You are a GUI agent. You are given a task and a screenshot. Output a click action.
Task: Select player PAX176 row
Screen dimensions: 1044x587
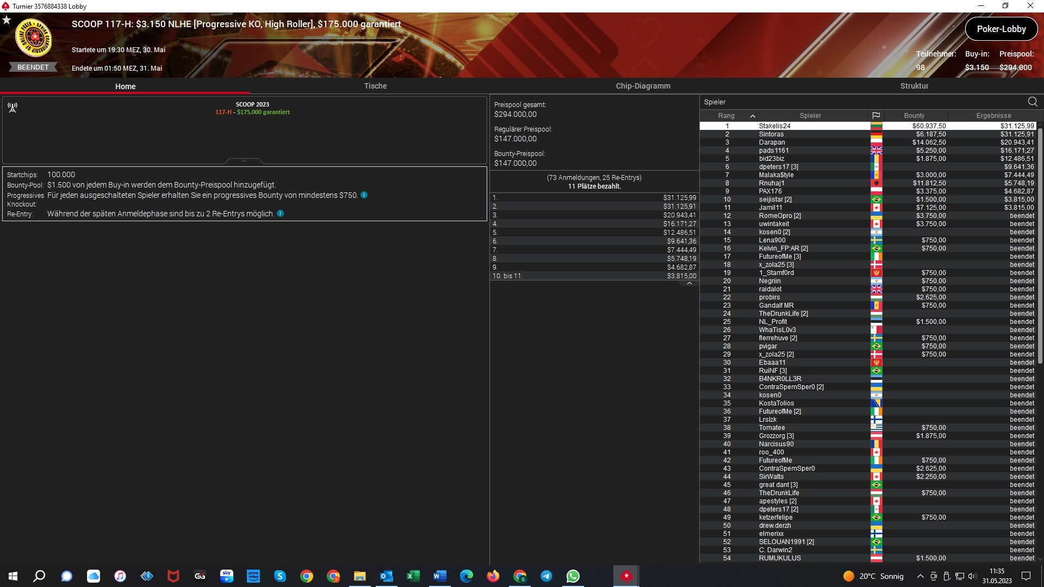pos(868,191)
